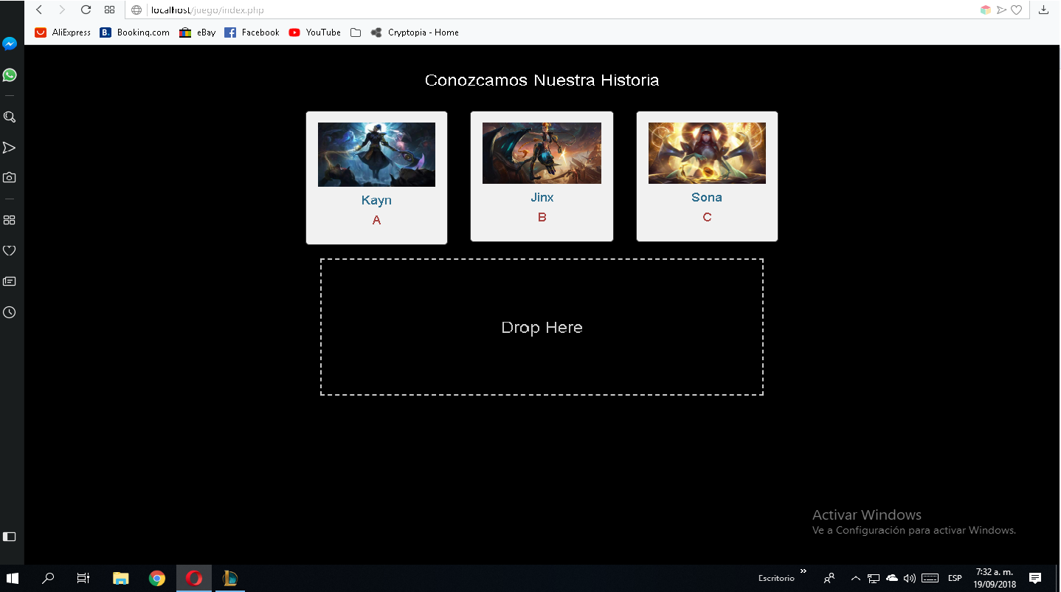Expand Escritorio toolbar chevron
1061x592 pixels.
pos(803,572)
